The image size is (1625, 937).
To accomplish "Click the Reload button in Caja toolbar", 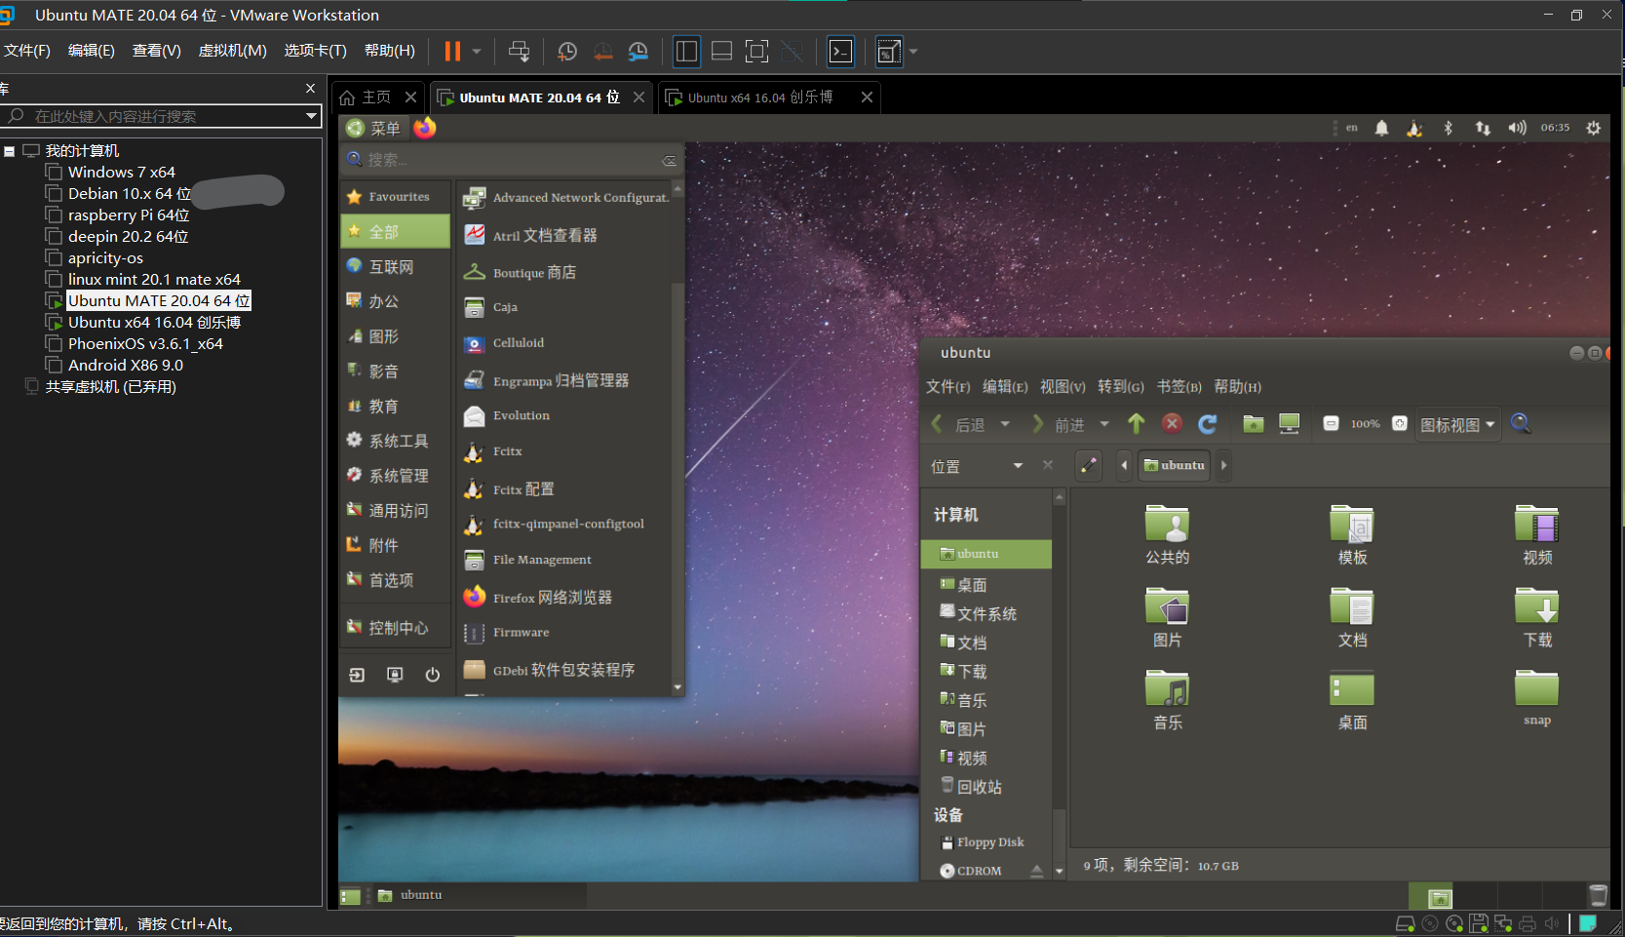I will click(x=1208, y=424).
